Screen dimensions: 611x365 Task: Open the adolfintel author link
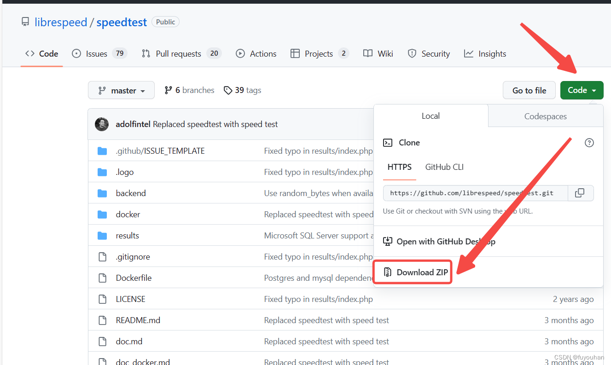(133, 124)
